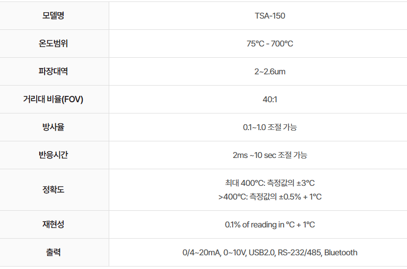This screenshot has height=269, width=407.
Task: Click the >400°C accuracy line
Action: click(270, 197)
